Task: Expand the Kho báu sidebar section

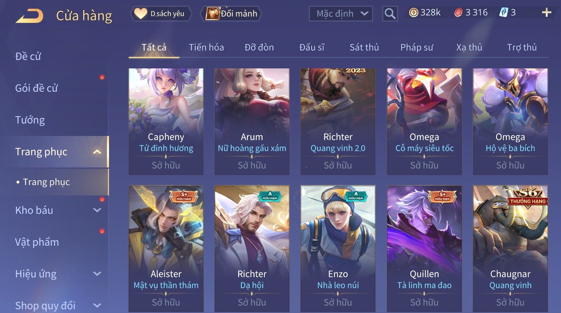Action: coord(97,210)
